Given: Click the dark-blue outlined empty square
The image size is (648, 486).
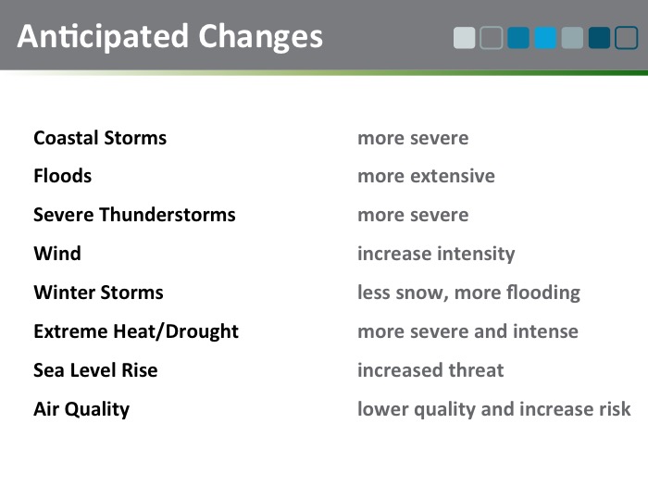Looking at the screenshot, I should pos(627,37).
